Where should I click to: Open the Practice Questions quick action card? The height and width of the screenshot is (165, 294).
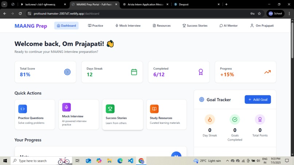(x=35, y=114)
